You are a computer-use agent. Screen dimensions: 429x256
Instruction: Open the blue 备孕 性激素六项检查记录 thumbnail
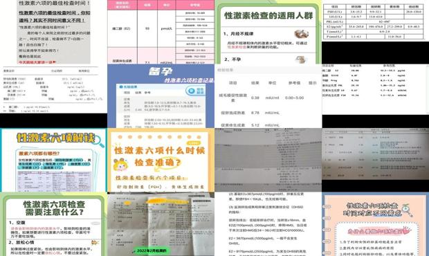point(161,96)
